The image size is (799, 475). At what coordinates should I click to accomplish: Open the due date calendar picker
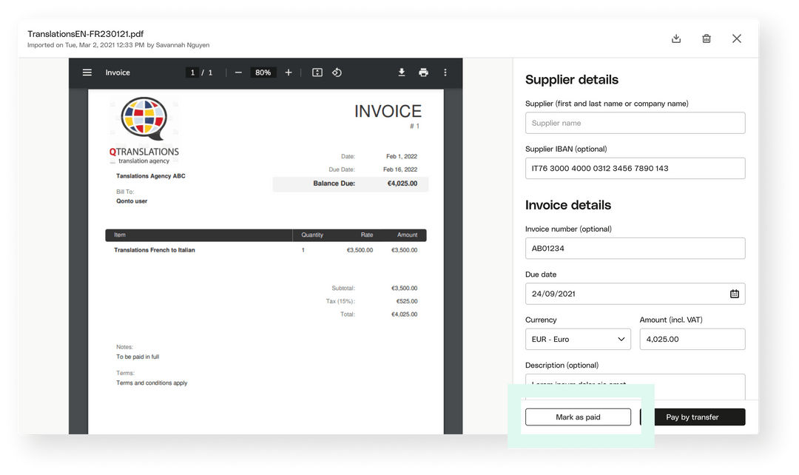(x=735, y=294)
